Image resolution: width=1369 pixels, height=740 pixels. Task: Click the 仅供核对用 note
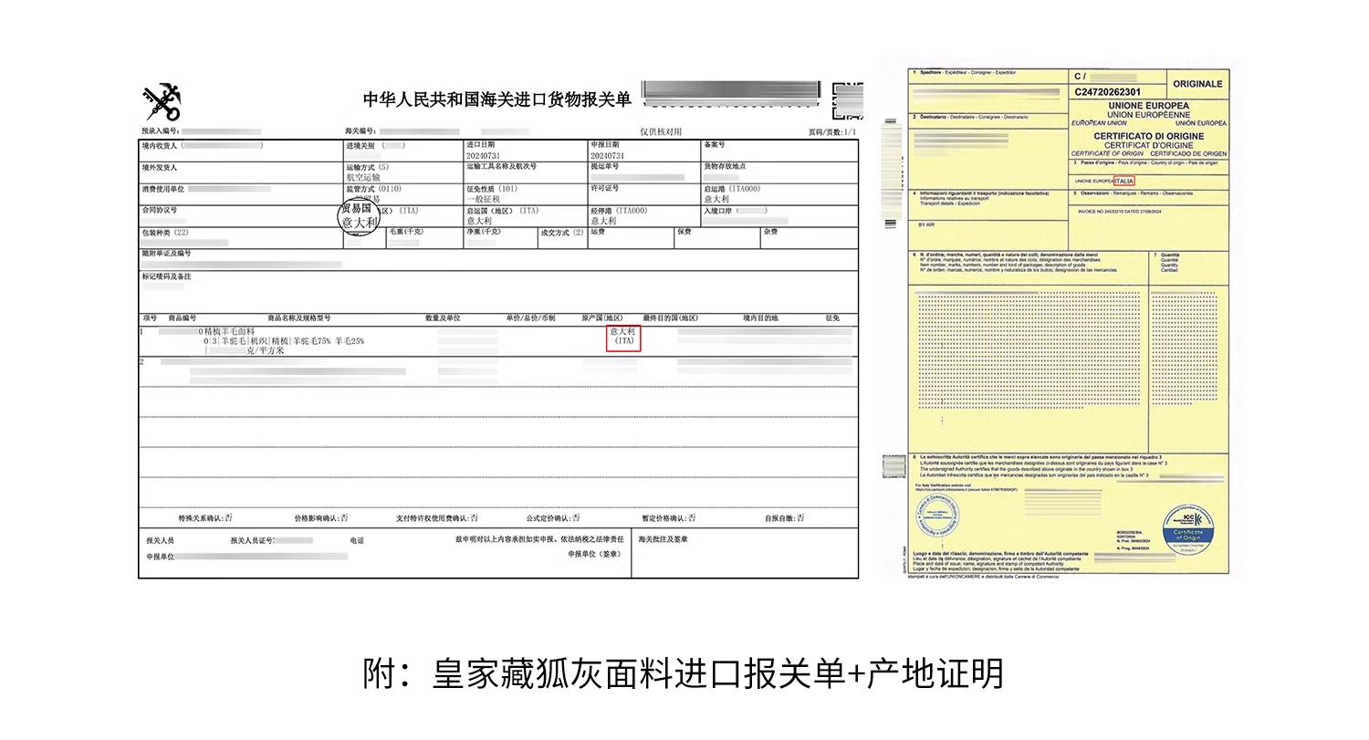pyautogui.click(x=661, y=132)
